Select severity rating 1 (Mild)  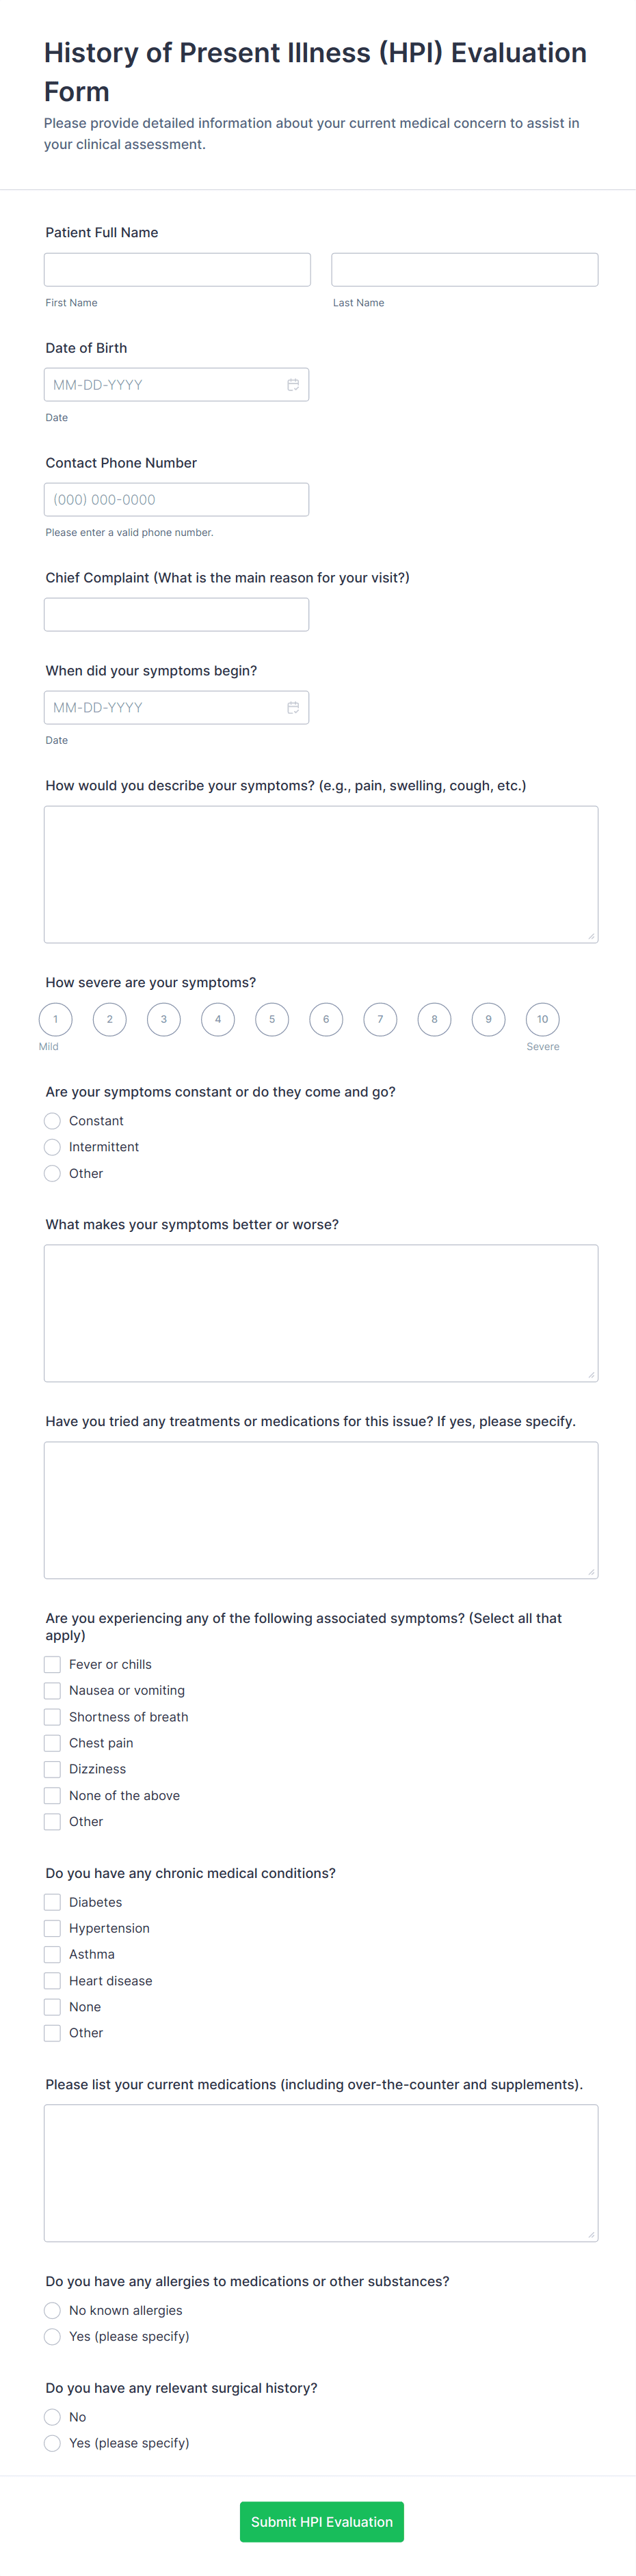tap(56, 1020)
